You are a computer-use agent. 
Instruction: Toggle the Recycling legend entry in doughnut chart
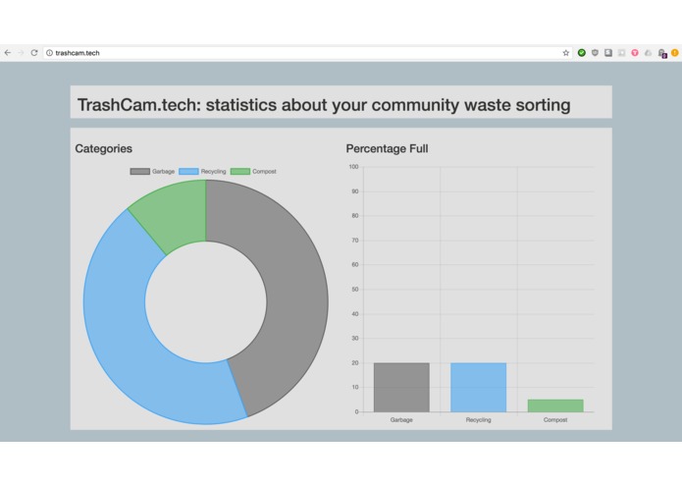pyautogui.click(x=202, y=172)
